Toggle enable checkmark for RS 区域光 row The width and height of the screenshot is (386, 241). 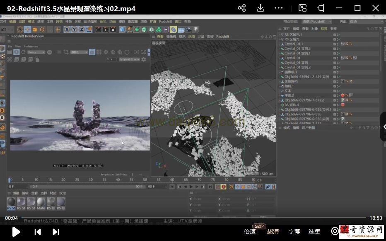click(x=339, y=39)
